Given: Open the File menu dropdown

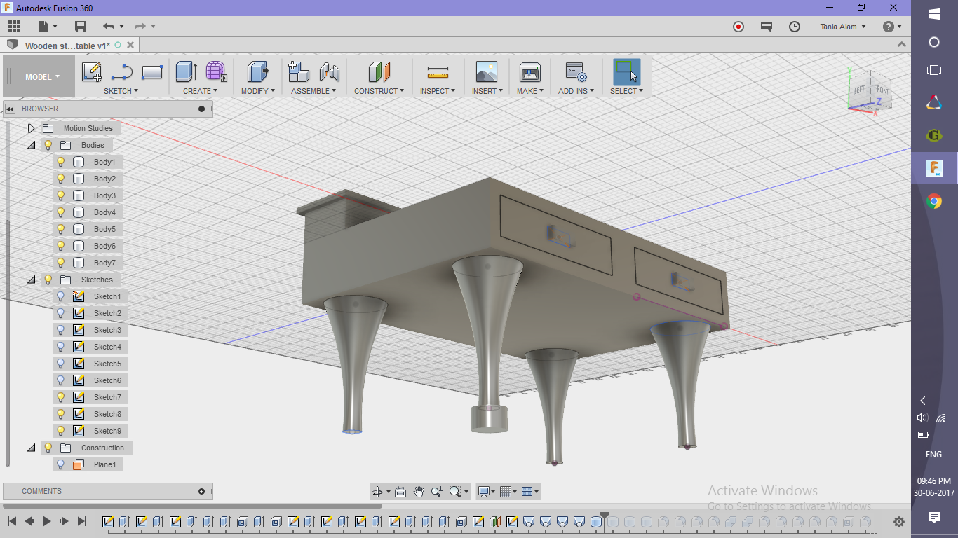Looking at the screenshot, I should (x=47, y=27).
